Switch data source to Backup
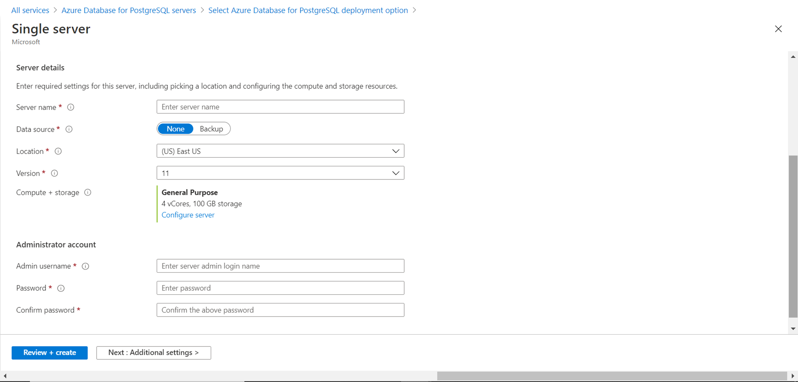This screenshot has width=798, height=382. (211, 129)
